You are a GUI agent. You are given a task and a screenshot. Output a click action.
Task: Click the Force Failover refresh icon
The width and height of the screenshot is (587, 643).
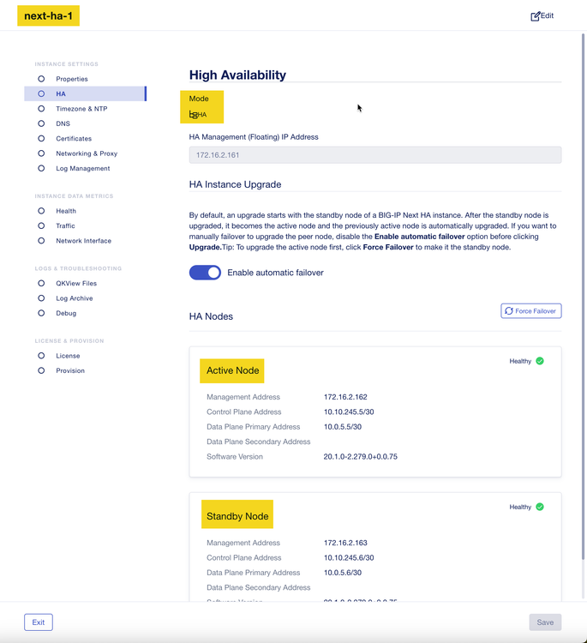point(509,311)
